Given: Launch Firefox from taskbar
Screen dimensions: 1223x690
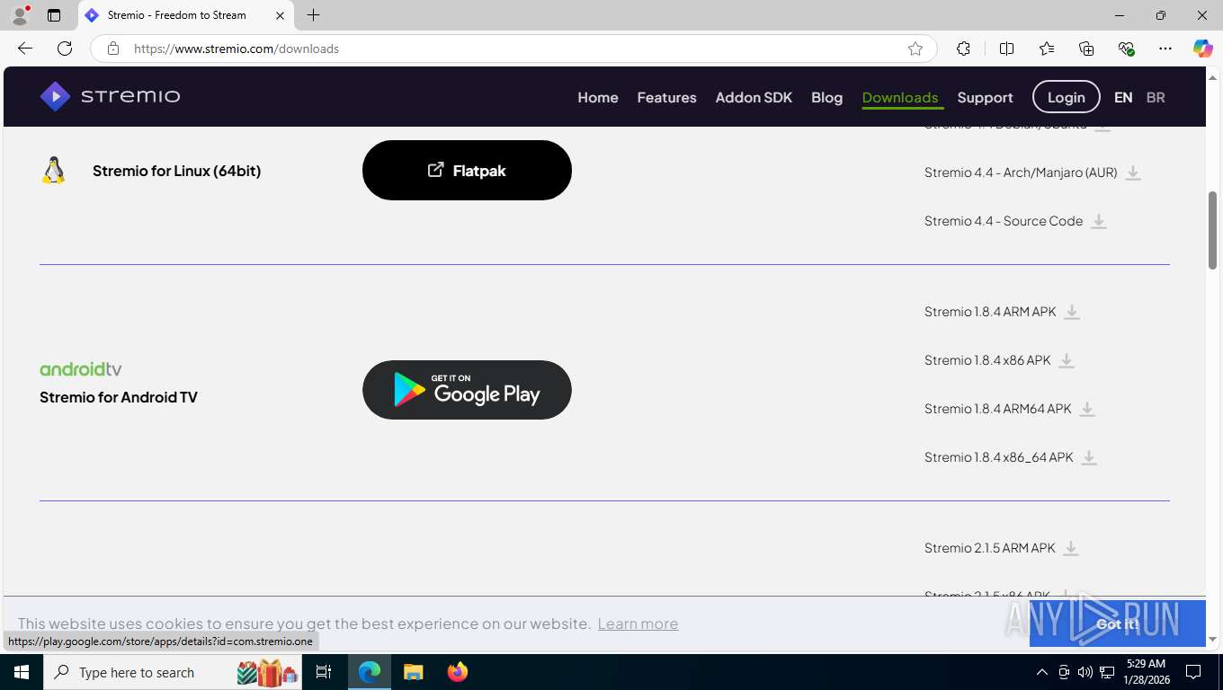Looking at the screenshot, I should point(458,672).
